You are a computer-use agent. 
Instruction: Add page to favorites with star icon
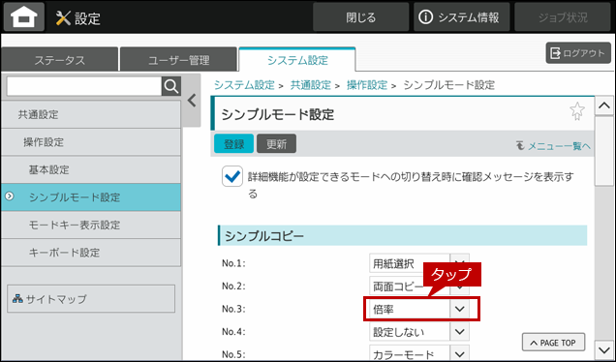tap(576, 111)
